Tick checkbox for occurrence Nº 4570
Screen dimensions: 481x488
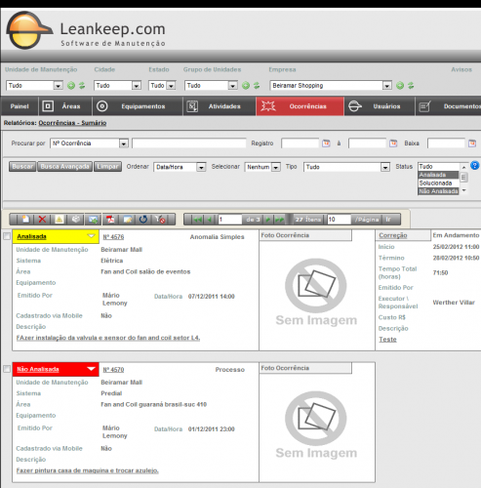tap(7, 369)
